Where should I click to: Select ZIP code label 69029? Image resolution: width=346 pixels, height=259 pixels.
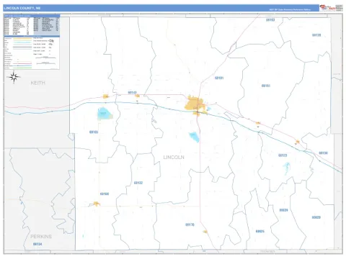316,217
